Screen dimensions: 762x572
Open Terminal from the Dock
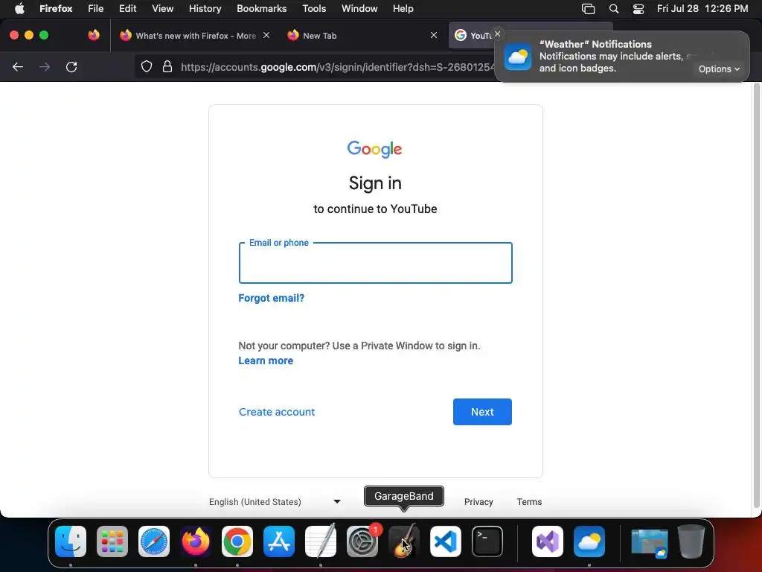[x=487, y=541]
